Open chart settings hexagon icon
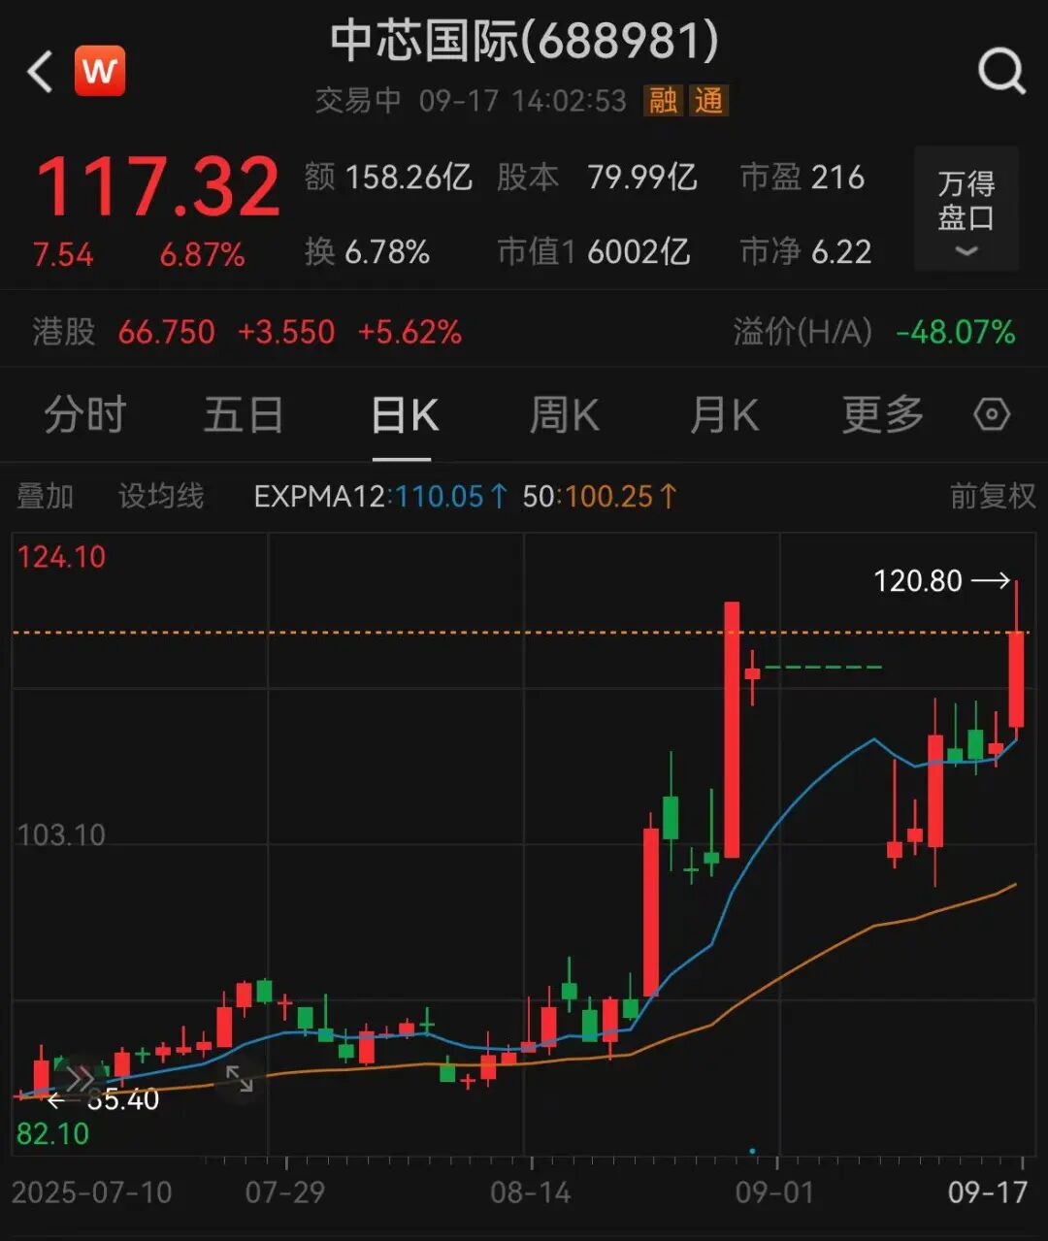The image size is (1048, 1241). click(992, 415)
